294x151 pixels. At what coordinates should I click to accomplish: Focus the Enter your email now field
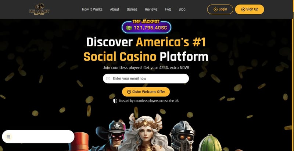coord(146,78)
